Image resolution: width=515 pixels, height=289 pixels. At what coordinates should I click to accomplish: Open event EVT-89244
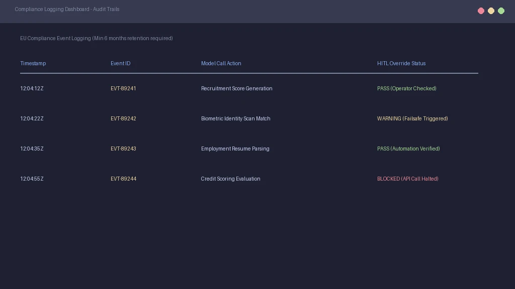(x=124, y=179)
